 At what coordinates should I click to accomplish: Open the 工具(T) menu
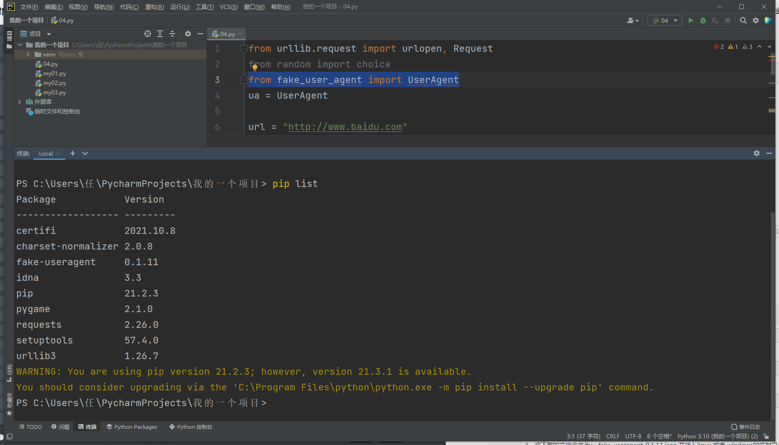pyautogui.click(x=205, y=7)
